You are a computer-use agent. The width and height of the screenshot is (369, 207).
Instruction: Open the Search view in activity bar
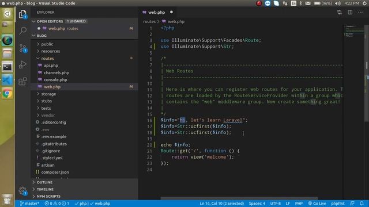coord(23,30)
